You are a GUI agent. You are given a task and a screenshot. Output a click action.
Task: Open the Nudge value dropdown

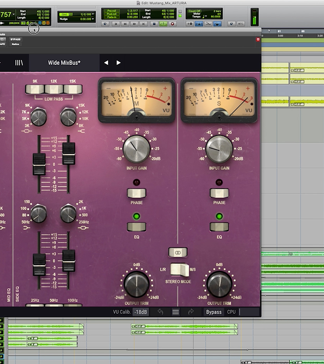pos(93,19)
